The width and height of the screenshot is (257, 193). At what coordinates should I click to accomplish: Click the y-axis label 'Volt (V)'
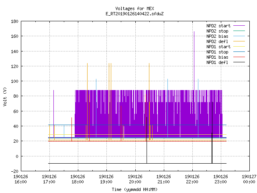pos(5,96)
